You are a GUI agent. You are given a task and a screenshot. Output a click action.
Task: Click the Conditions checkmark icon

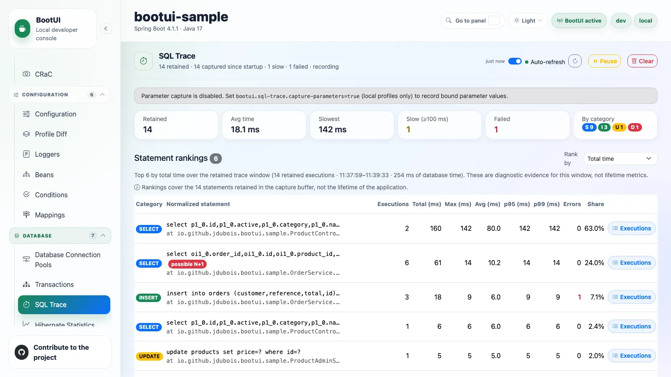pos(26,194)
